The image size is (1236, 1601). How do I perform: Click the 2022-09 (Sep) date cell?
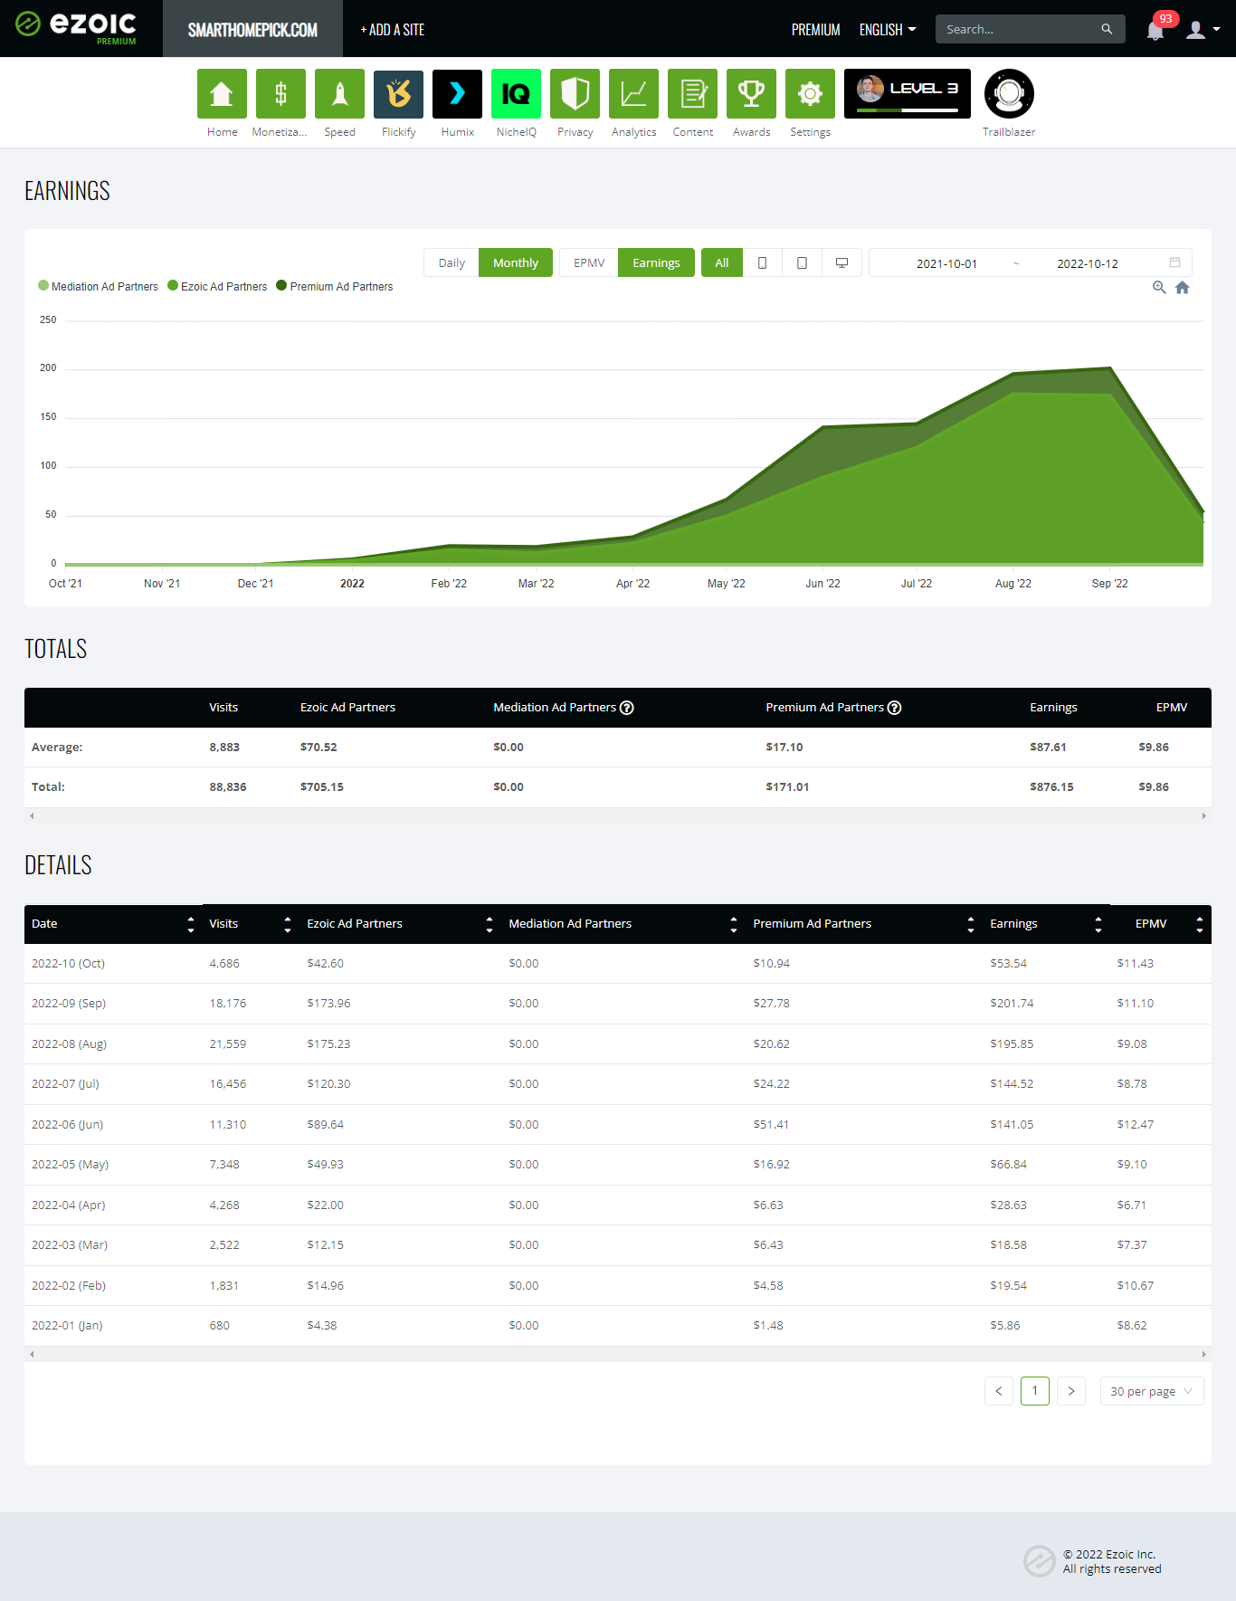[69, 1004]
